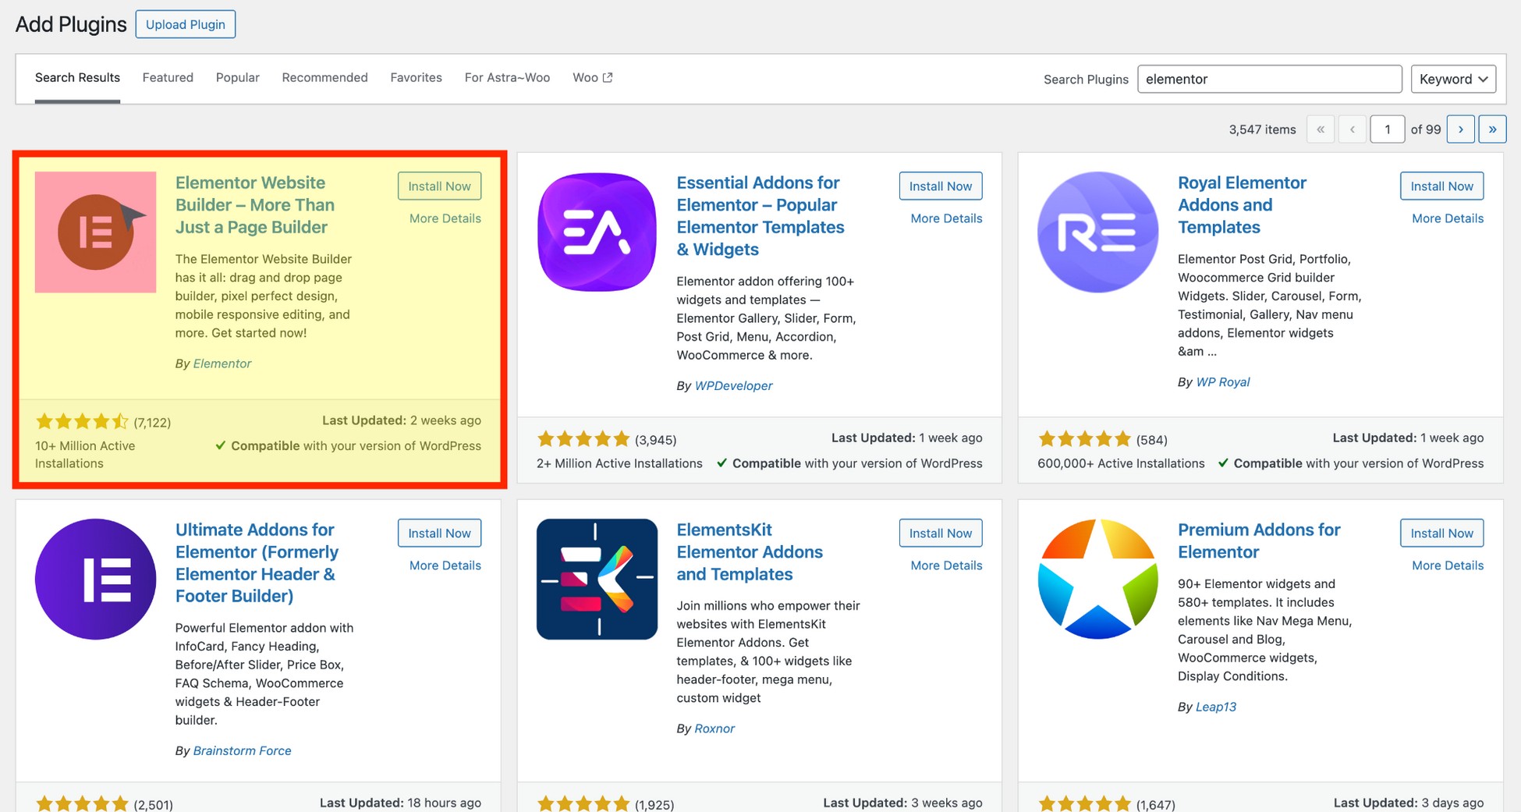This screenshot has width=1521, height=812.
Task: Jump to the last results page
Action: 1493,129
